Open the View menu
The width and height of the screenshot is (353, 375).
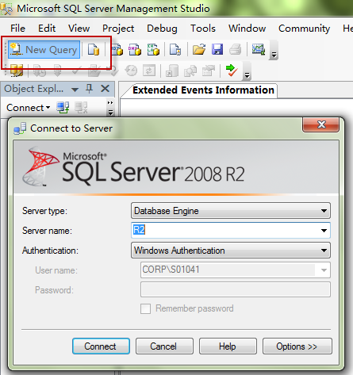point(79,29)
